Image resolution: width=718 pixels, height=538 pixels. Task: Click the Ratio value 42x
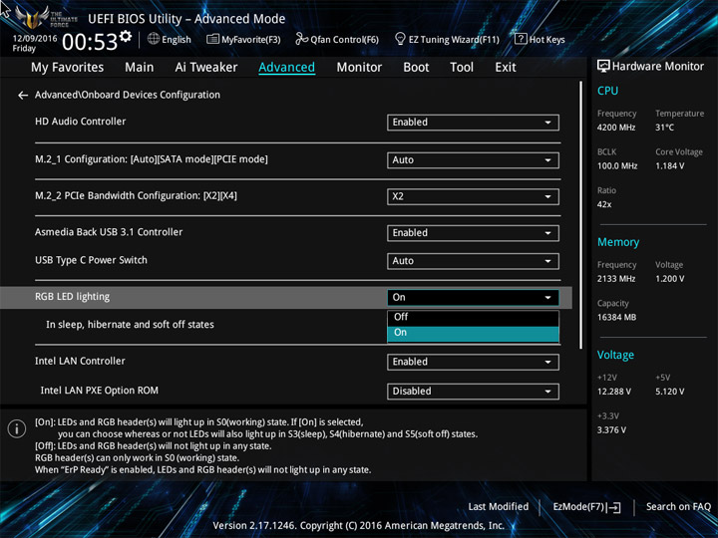click(x=604, y=204)
